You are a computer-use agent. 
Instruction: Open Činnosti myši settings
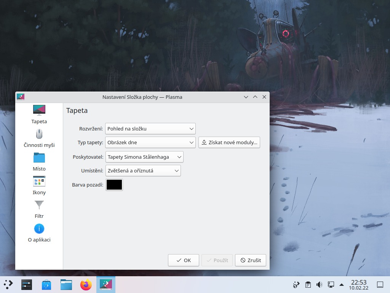pyautogui.click(x=39, y=138)
